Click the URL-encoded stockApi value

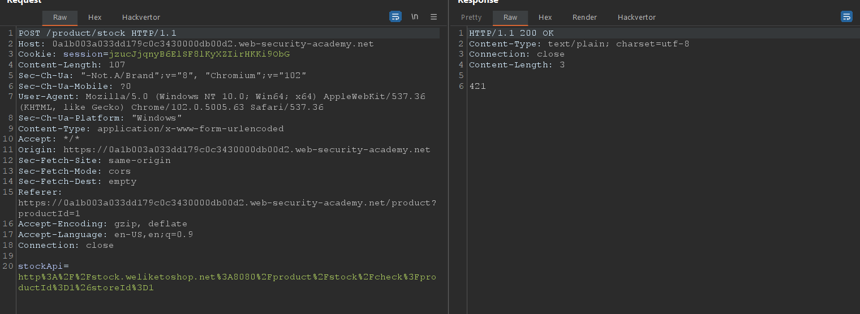[x=226, y=277]
